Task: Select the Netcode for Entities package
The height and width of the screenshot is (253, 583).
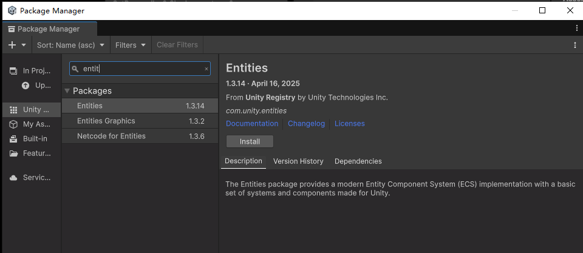Action: tap(111, 137)
